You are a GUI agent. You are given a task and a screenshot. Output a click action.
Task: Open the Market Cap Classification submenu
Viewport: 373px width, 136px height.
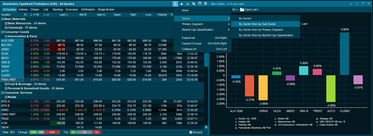(x=203, y=30)
